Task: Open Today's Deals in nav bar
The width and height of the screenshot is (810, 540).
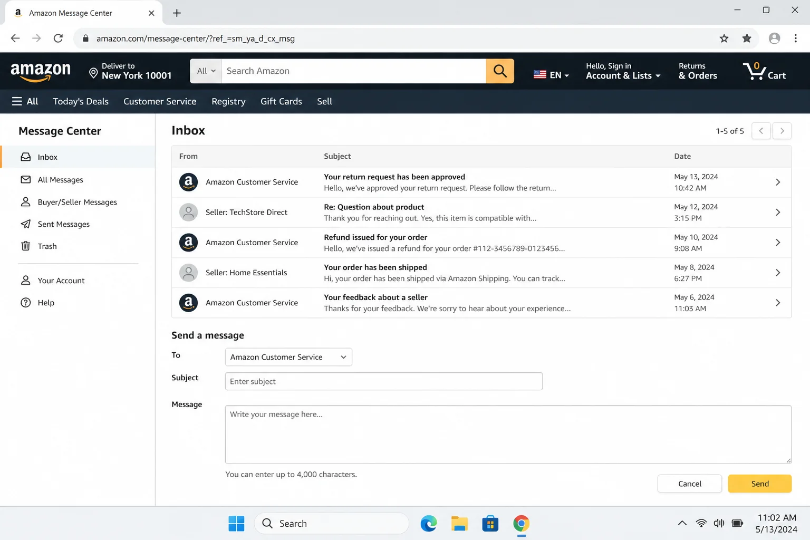Action: pyautogui.click(x=81, y=101)
